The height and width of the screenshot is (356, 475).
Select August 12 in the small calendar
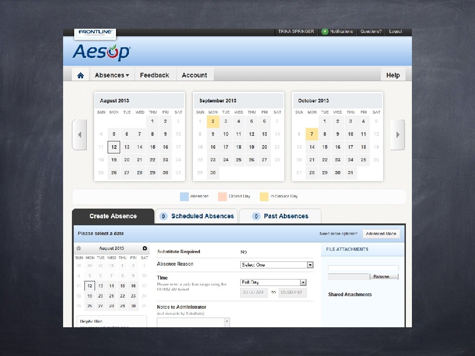click(x=90, y=286)
